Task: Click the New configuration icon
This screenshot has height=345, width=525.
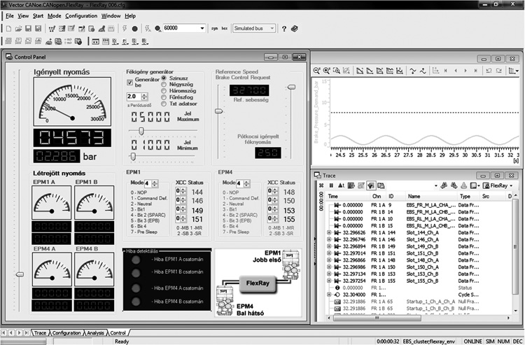Action: click(8, 29)
